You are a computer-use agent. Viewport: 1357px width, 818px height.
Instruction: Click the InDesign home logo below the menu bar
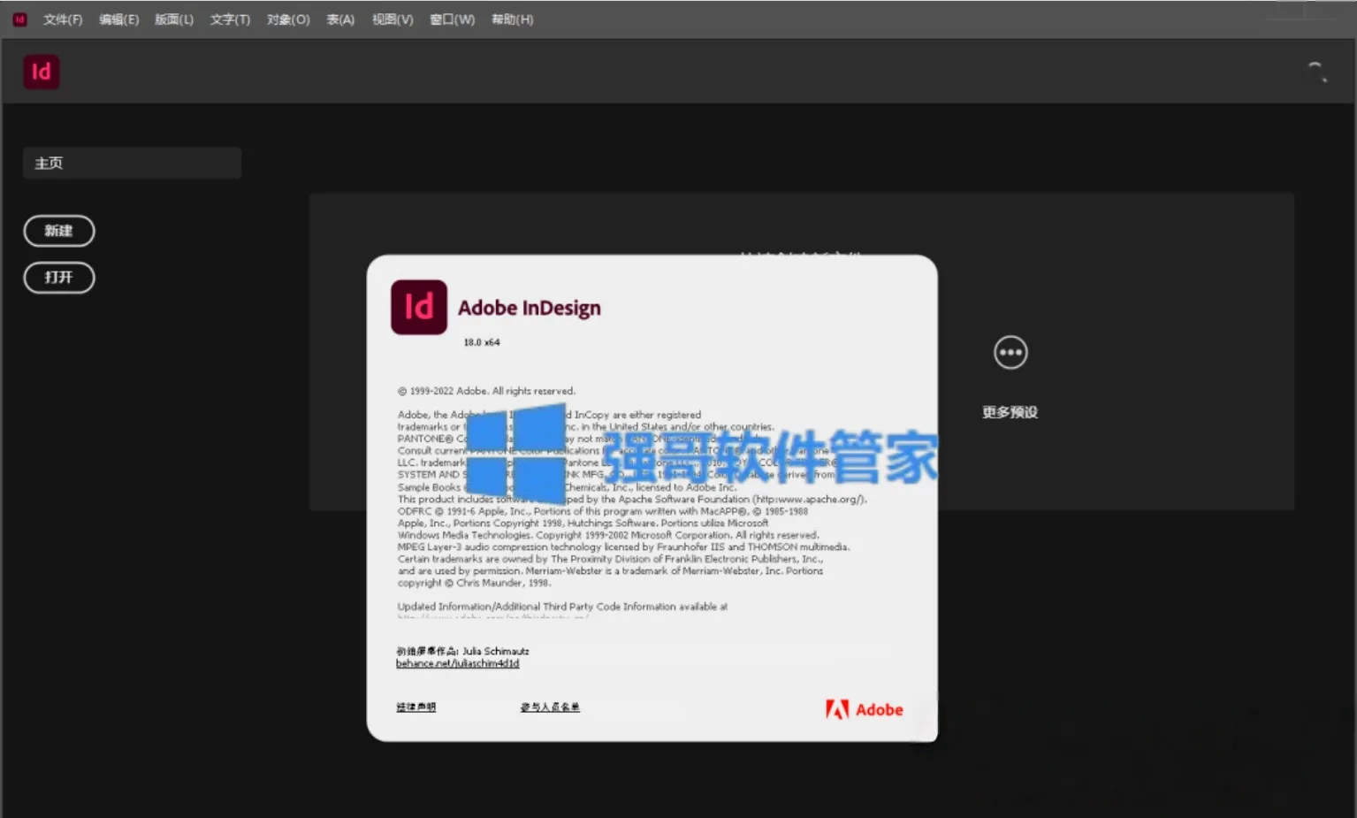(x=42, y=72)
